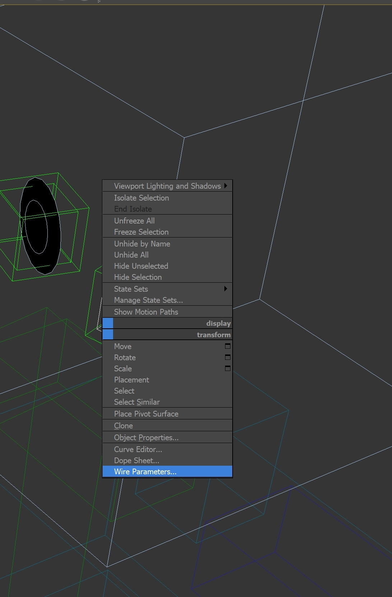This screenshot has width=392, height=597.
Task: Open Object Properties dialog entry
Action: (167, 437)
